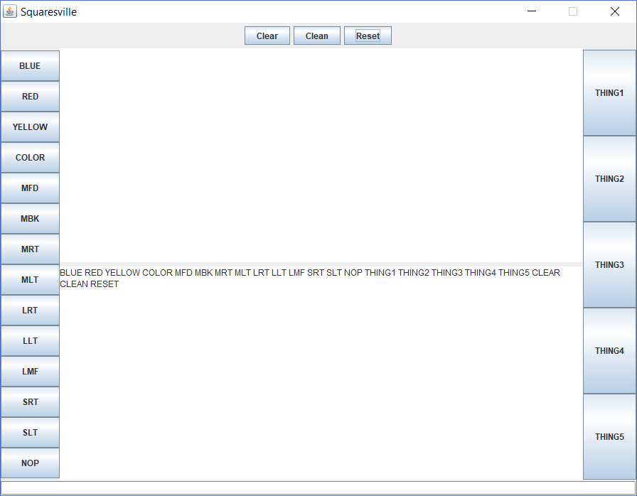Click the THING2 button
The width and height of the screenshot is (637, 496).
[609, 179]
